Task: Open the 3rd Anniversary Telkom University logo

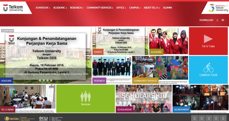Action: 218,8
